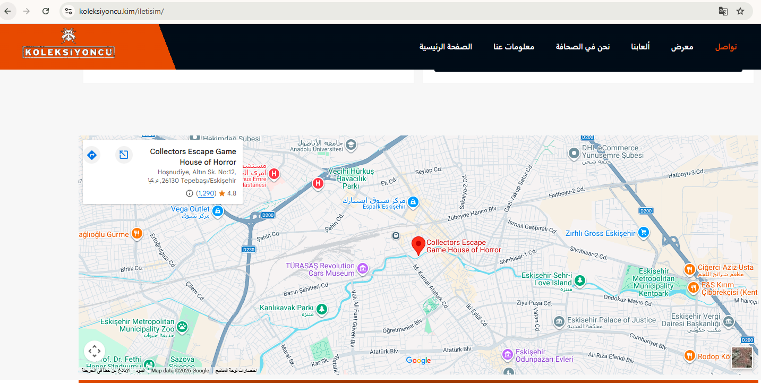
Task: Click the DHL eCommerce location marker
Action: pyautogui.click(x=574, y=154)
